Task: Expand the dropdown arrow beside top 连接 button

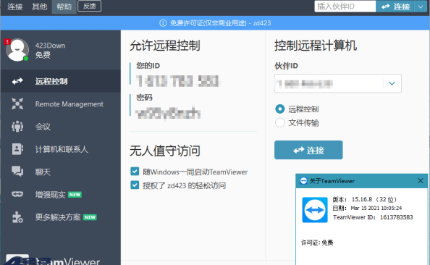Action: [421, 7]
